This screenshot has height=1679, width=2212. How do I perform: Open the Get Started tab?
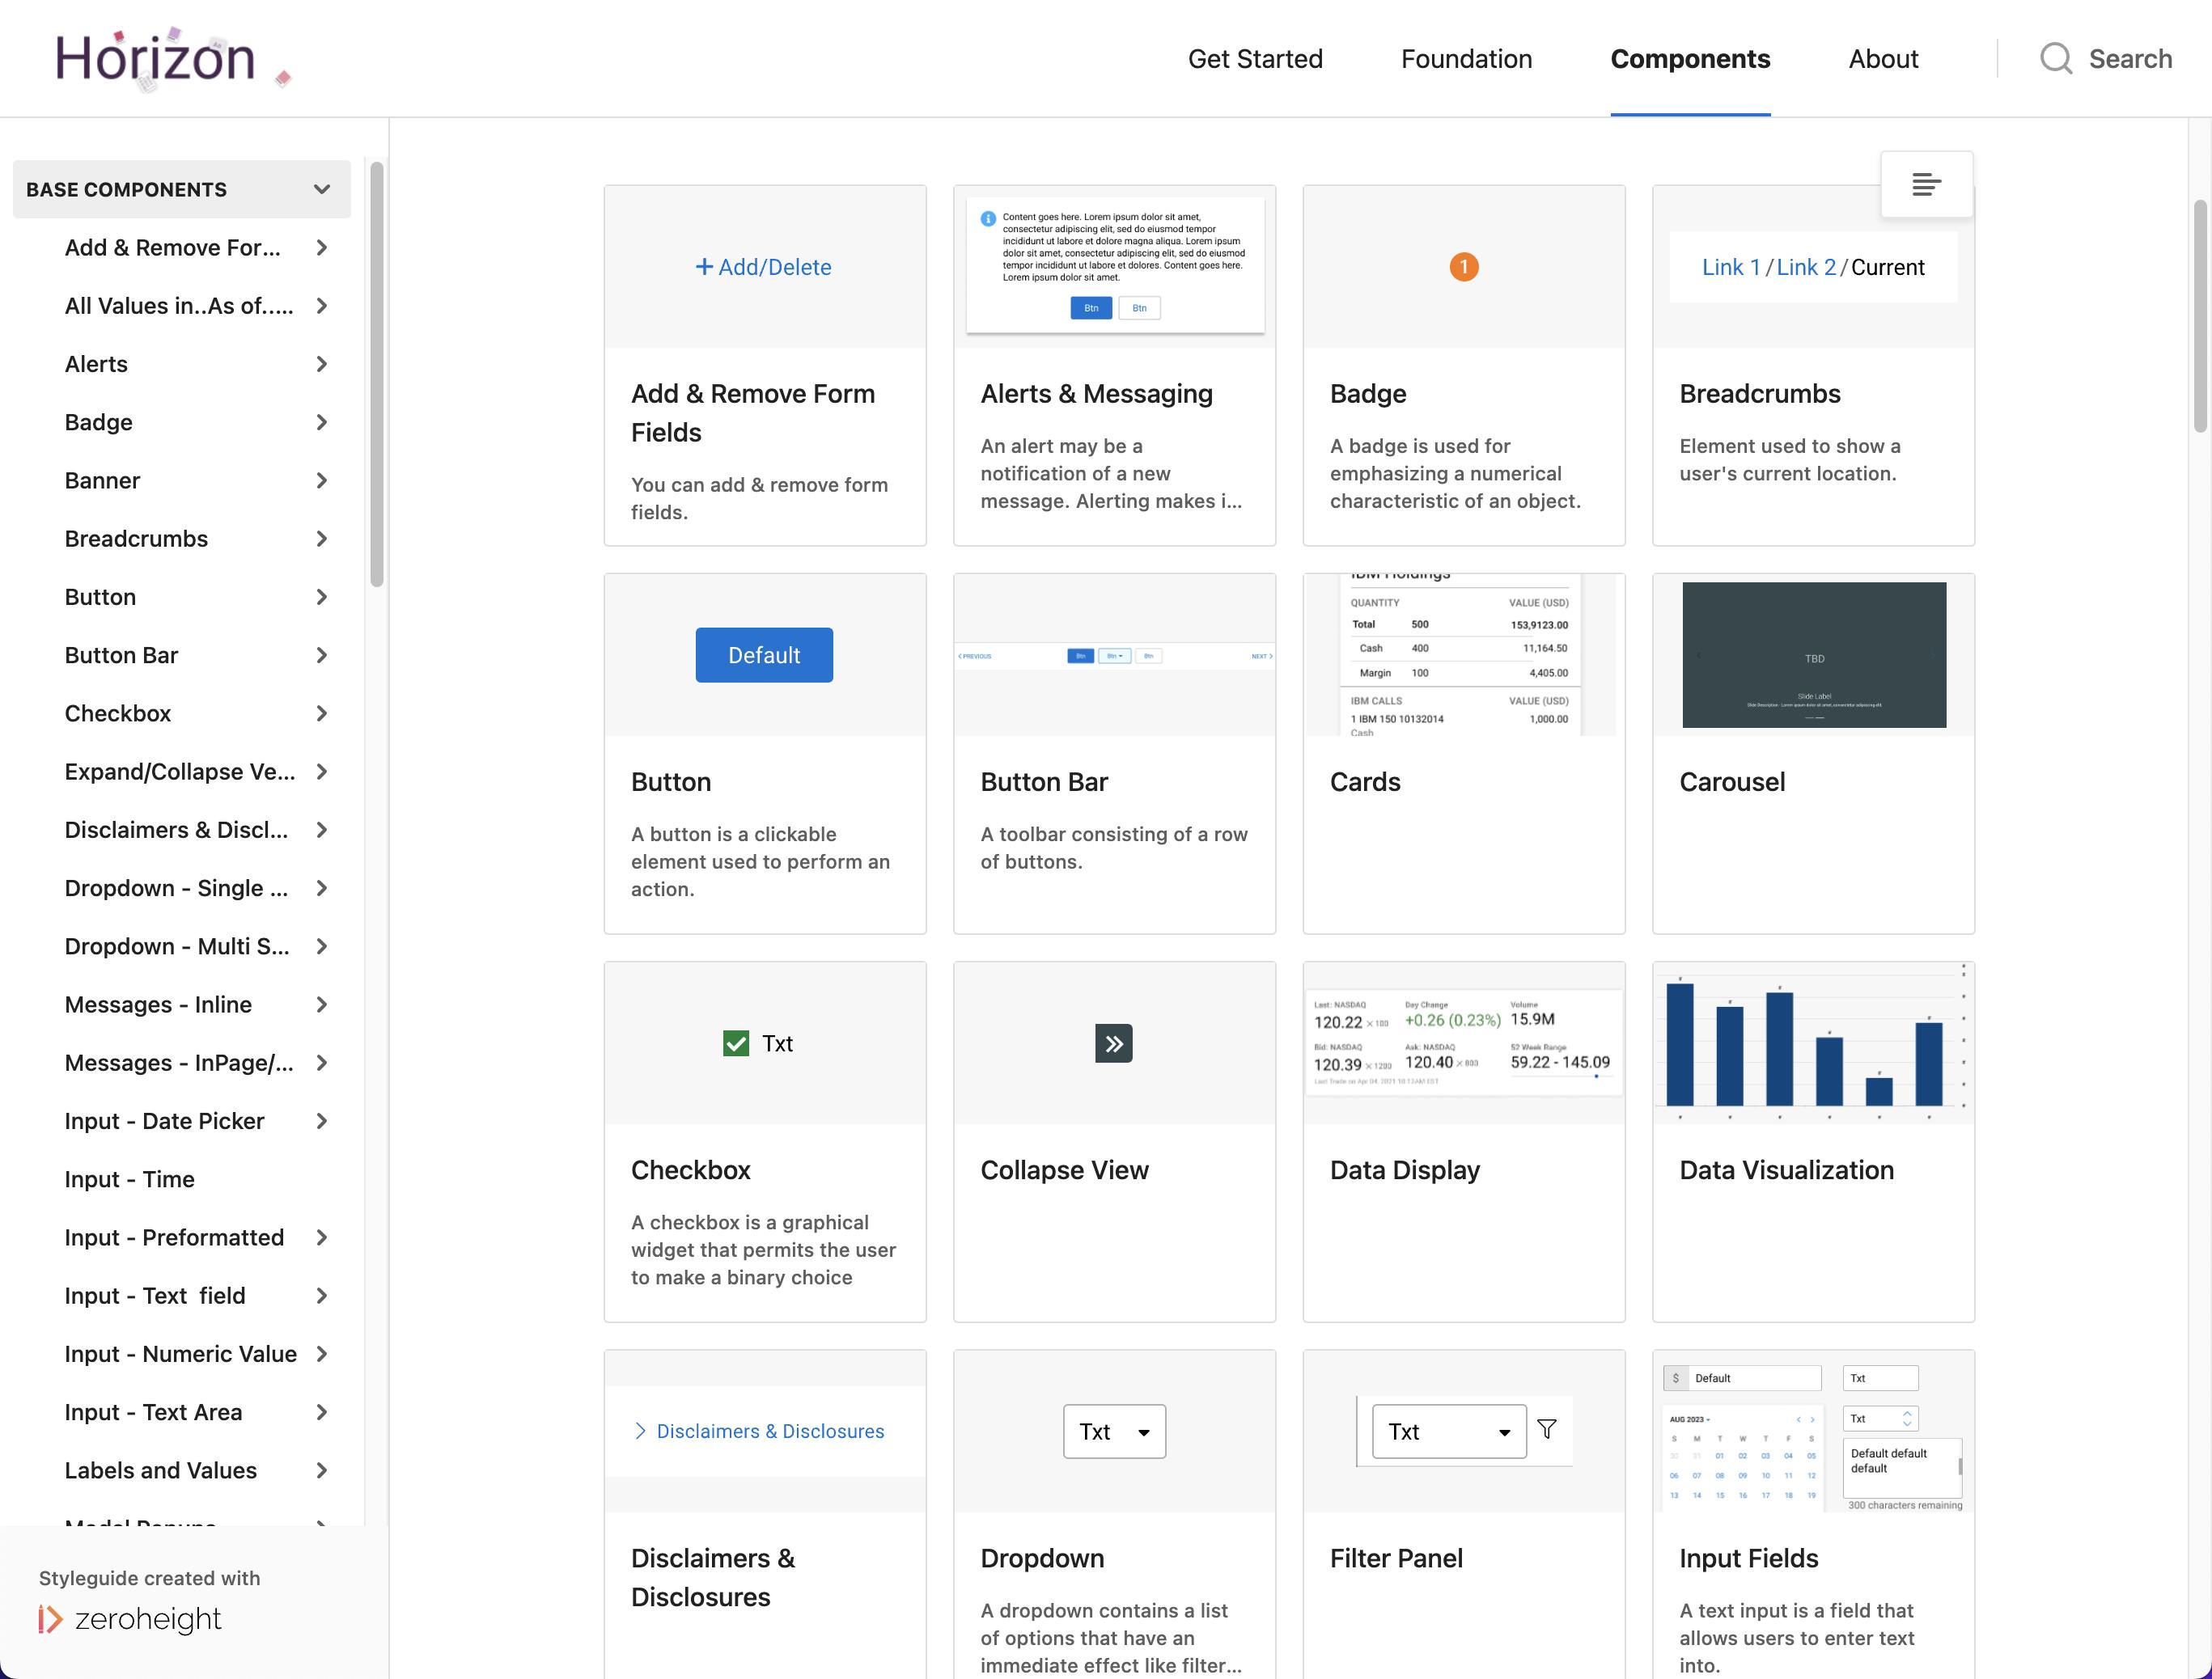[1255, 59]
